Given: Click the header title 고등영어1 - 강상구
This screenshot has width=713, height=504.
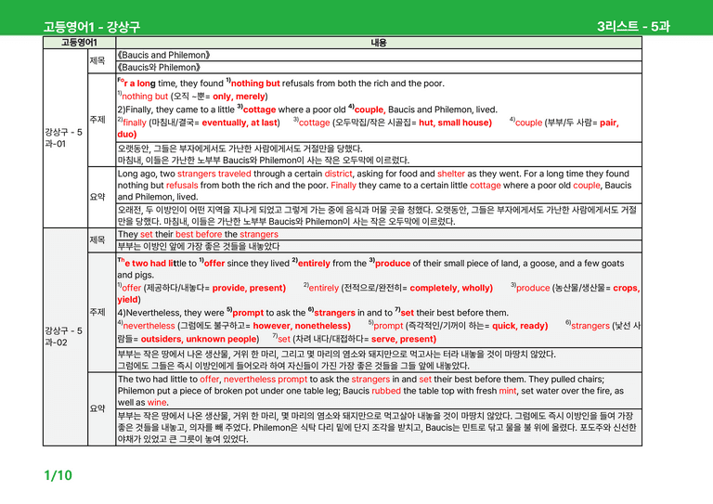Looking at the screenshot, I should [92, 27].
